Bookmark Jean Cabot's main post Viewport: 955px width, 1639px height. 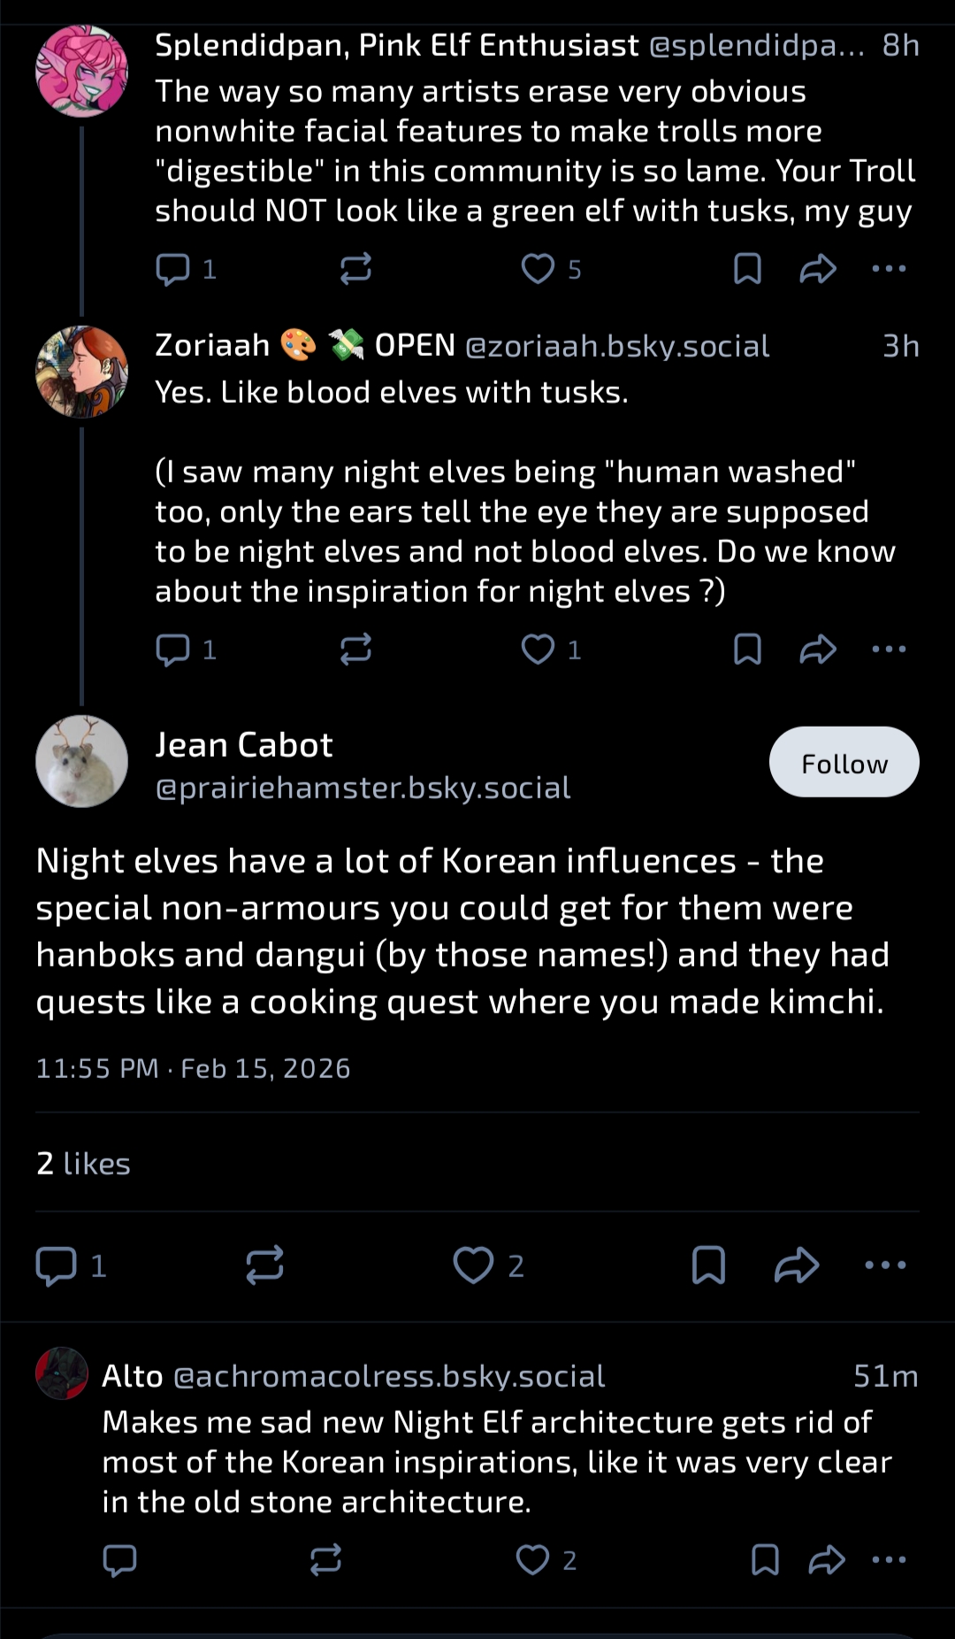(x=708, y=1266)
